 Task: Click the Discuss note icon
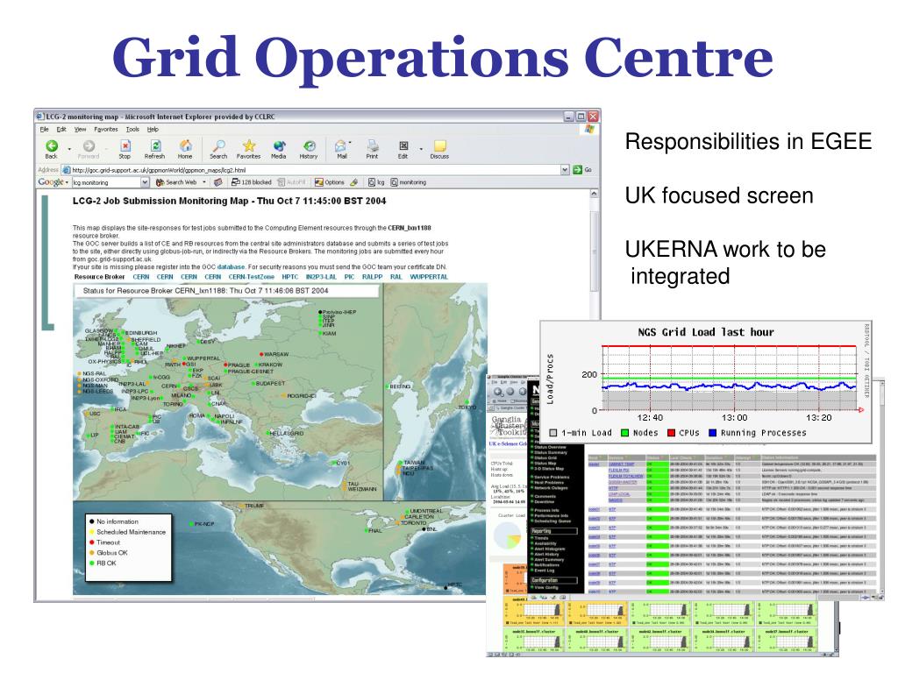439,146
